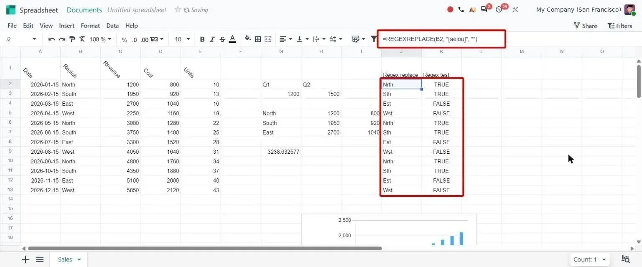The width and height of the screenshot is (642, 267).
Task: Click the redo arrow icon
Action: point(62,39)
